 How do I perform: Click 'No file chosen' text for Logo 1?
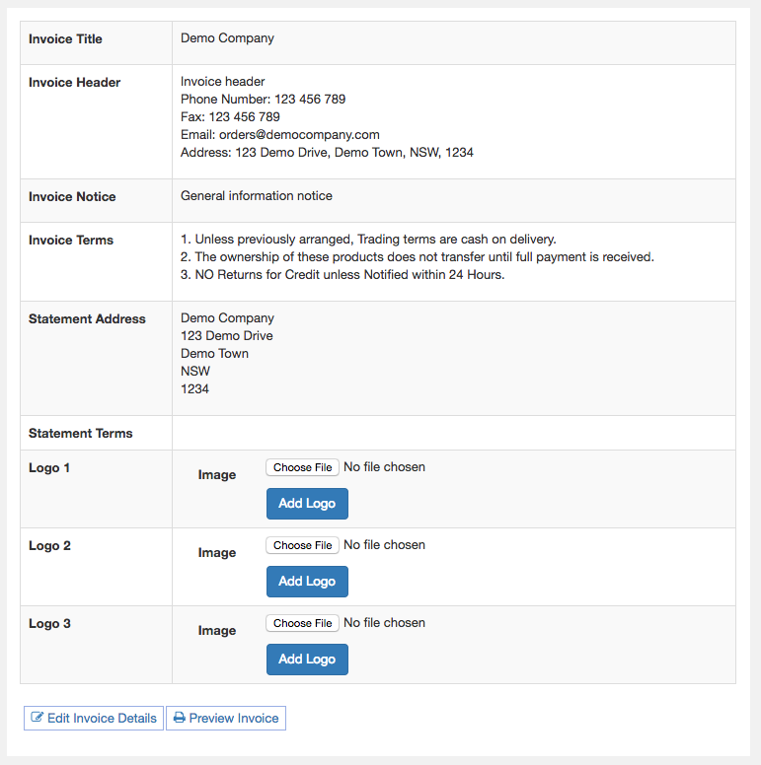tap(384, 467)
